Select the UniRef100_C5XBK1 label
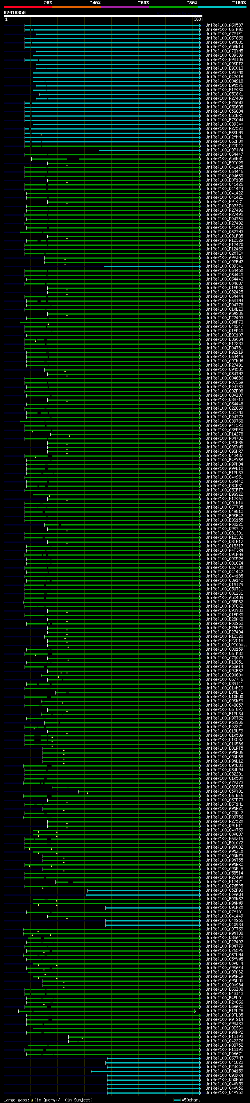This screenshot has height=1103, width=250. (224, 115)
